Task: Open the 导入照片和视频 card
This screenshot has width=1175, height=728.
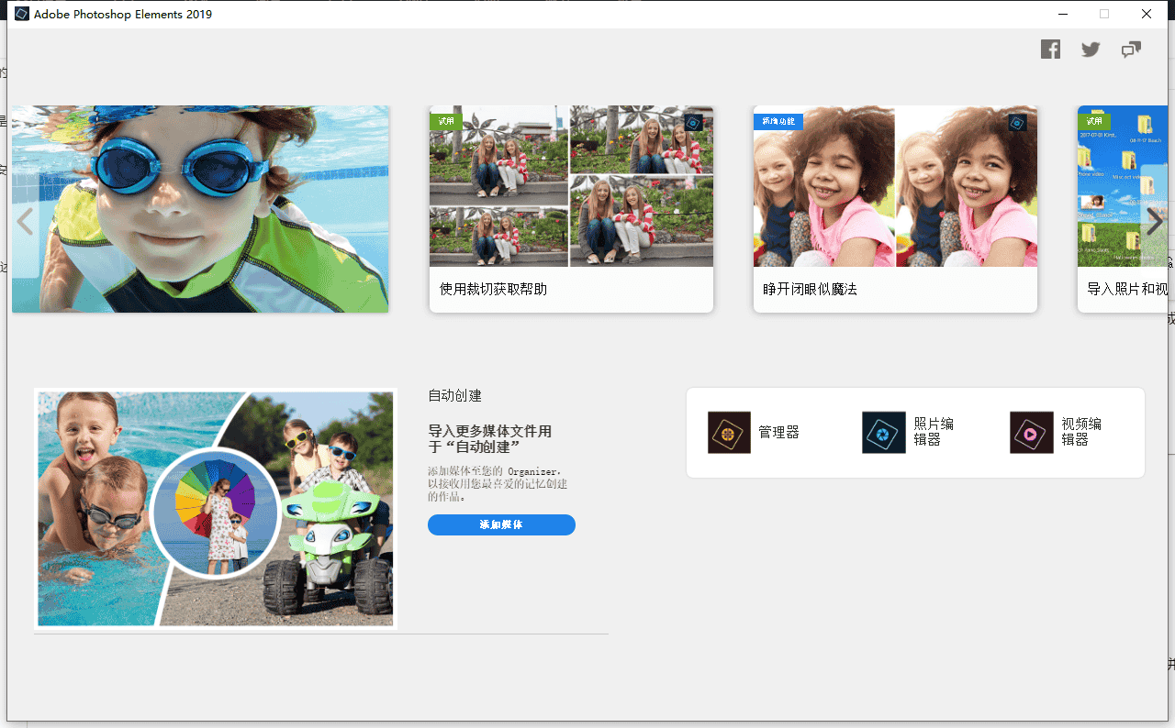Action: click(1126, 289)
